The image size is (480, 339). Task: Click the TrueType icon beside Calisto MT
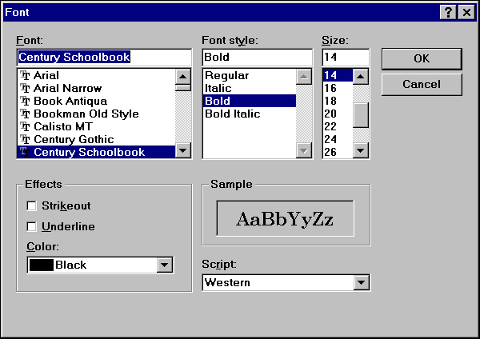tap(25, 127)
